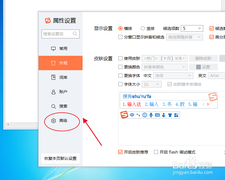This screenshot has width=225, height=180.
Task: Open the Arial English font dropdown
Action: pyautogui.click(x=216, y=76)
